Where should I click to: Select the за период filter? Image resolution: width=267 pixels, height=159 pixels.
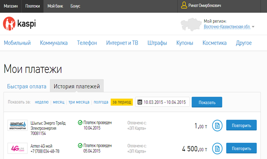tap(122, 102)
